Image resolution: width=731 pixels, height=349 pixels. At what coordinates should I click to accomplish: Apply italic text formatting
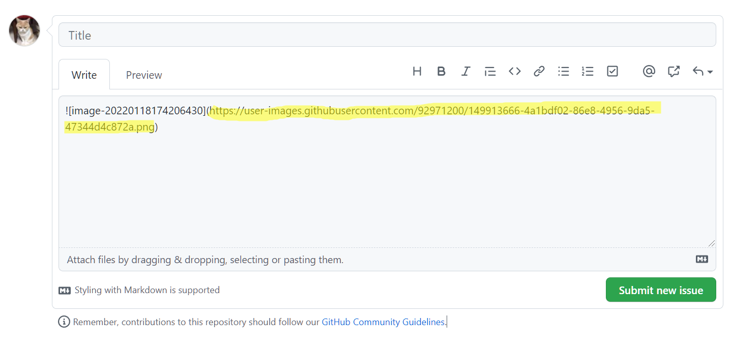pyautogui.click(x=465, y=72)
